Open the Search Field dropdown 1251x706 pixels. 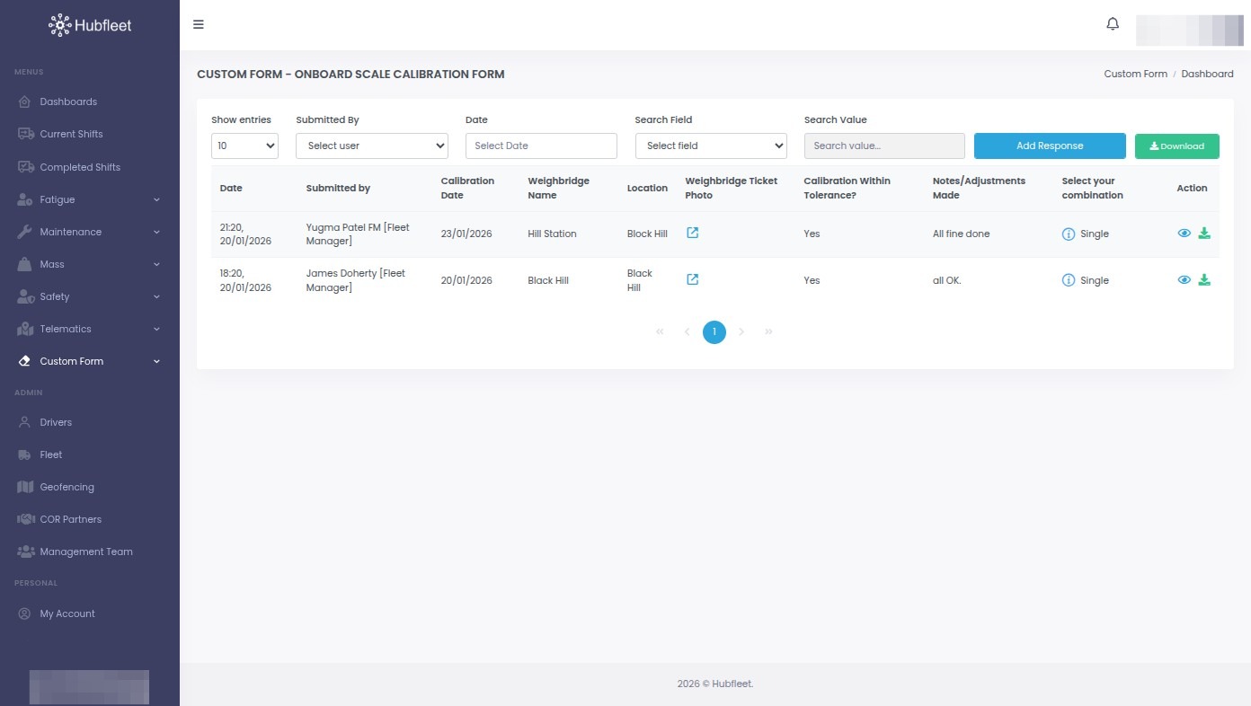(710, 146)
